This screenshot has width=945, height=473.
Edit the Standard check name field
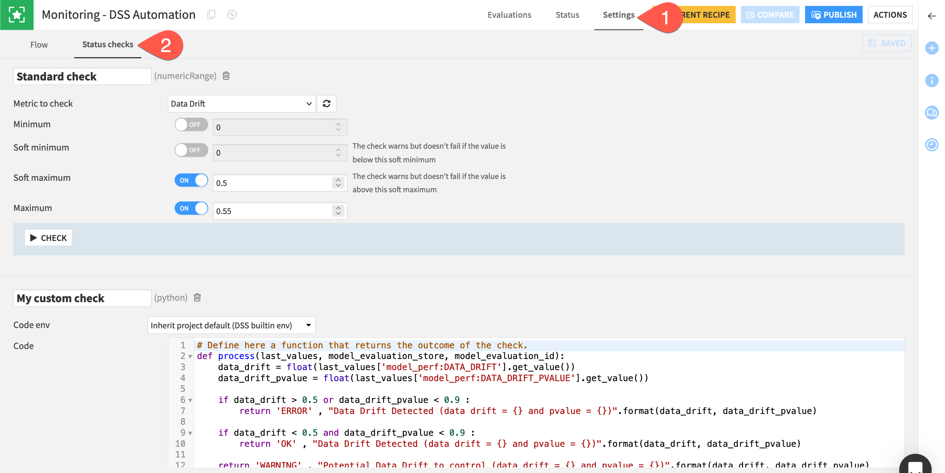tap(82, 76)
